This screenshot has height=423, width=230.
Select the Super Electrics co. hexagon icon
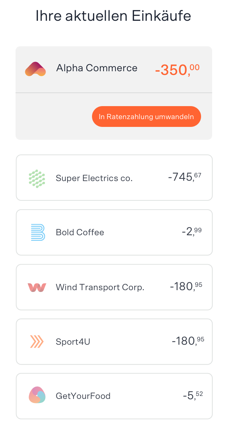(37, 178)
